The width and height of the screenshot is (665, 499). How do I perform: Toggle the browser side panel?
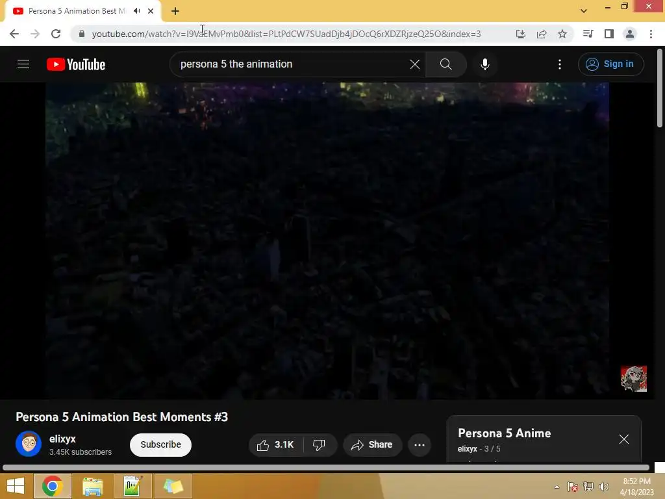tap(609, 34)
